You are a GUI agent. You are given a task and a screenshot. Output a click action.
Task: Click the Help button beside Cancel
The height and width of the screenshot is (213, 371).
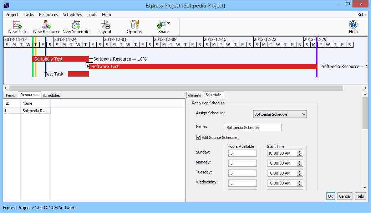360,196
